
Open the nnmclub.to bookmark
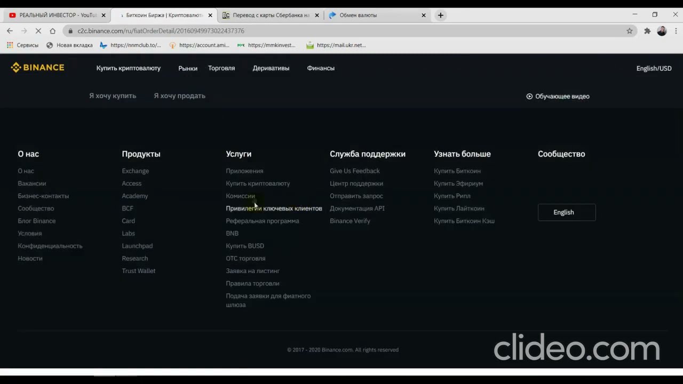coord(130,45)
